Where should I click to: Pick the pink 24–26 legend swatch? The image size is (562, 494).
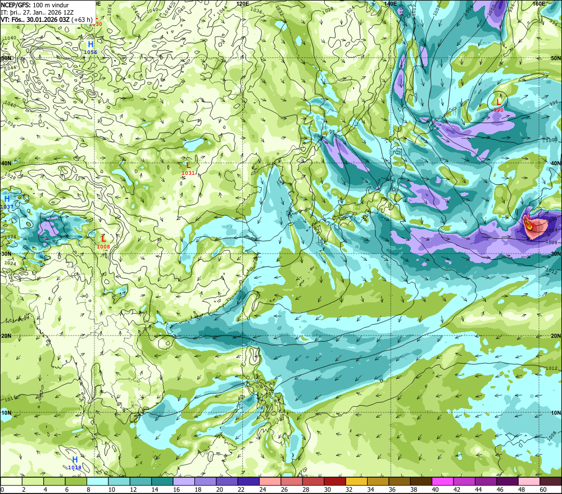coord(270,481)
